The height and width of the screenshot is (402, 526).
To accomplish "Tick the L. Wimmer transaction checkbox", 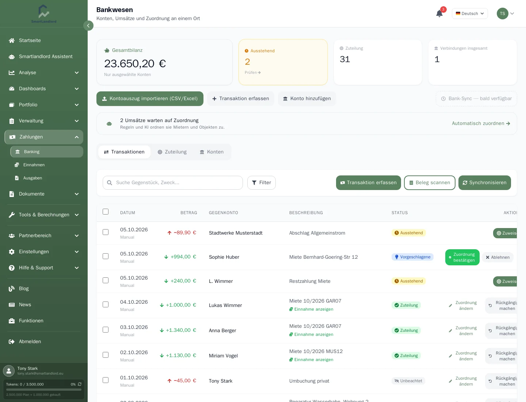I will [106, 280].
